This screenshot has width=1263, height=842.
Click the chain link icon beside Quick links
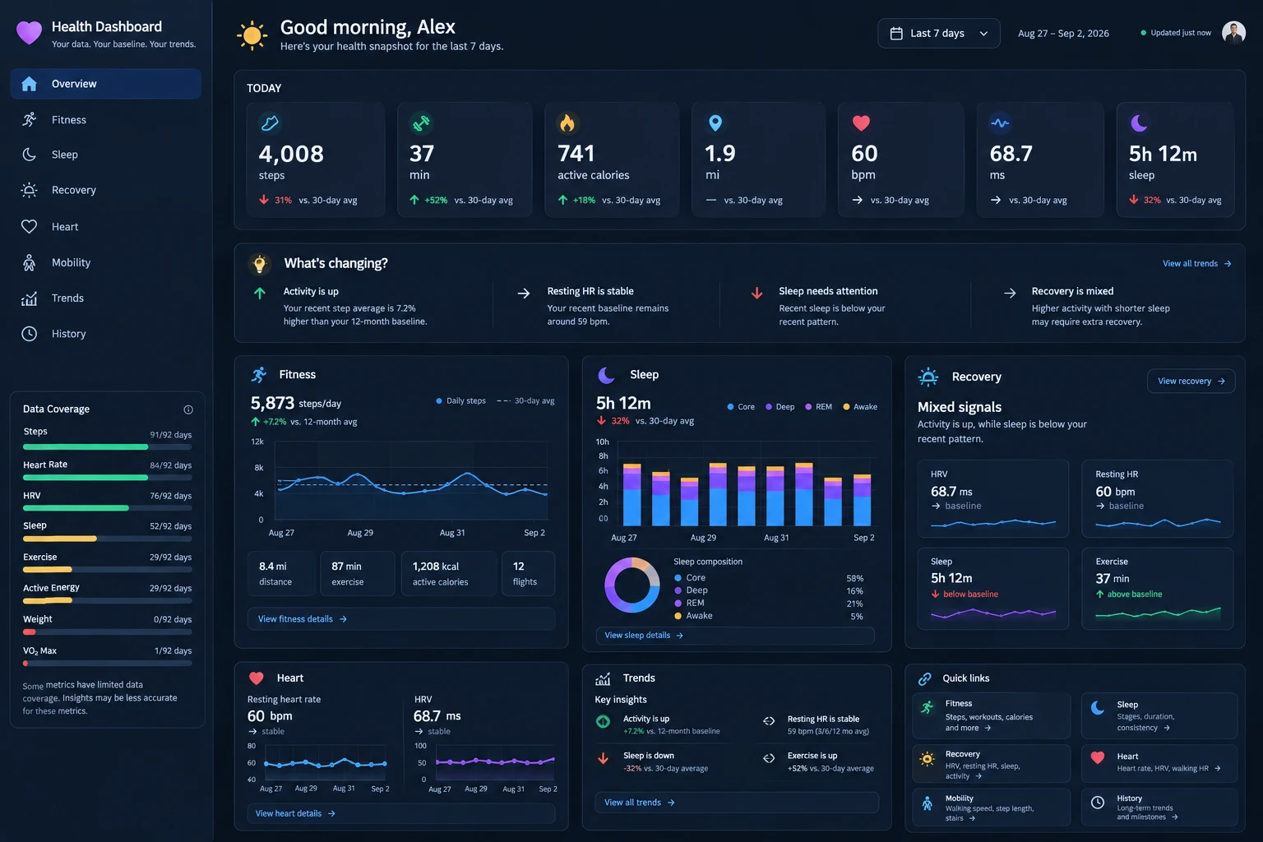pyautogui.click(x=925, y=678)
